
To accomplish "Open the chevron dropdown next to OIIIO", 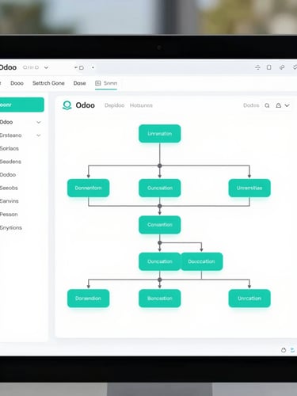I will point(46,67).
